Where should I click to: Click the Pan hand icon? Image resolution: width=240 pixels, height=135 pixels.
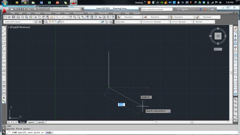click(x=70, y=17)
